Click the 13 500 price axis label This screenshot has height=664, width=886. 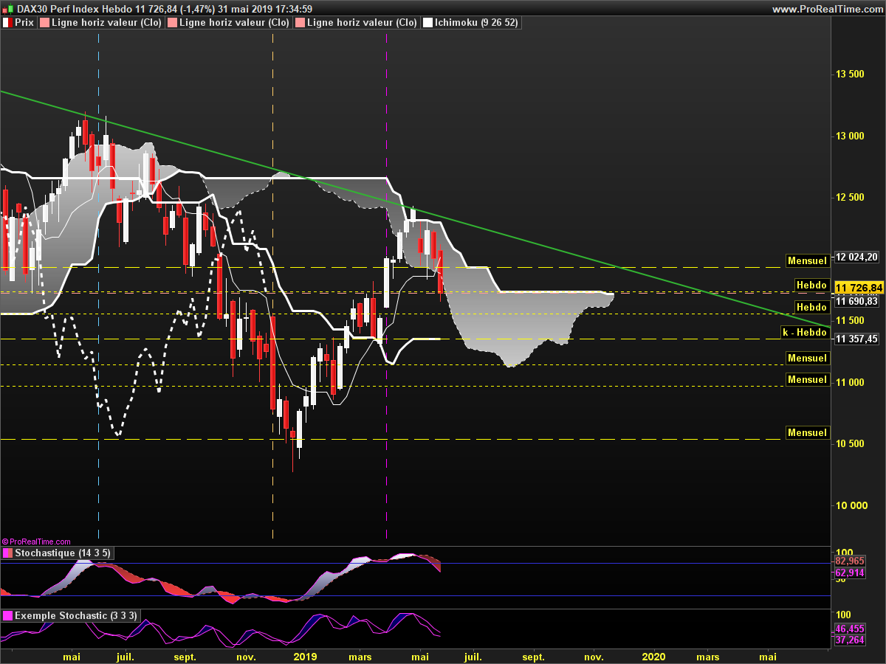click(850, 75)
